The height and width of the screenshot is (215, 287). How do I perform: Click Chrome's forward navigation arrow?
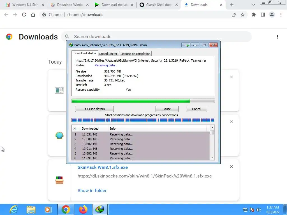15,15
